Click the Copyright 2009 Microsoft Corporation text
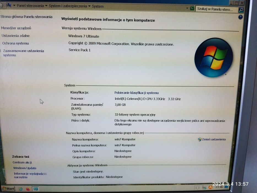257x193 pixels. pos(121,44)
